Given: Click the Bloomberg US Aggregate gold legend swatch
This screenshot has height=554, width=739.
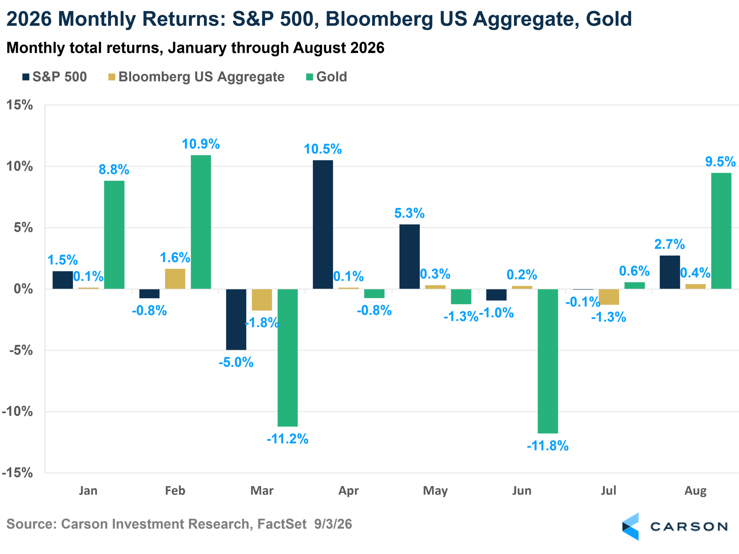Looking at the screenshot, I should [112, 77].
